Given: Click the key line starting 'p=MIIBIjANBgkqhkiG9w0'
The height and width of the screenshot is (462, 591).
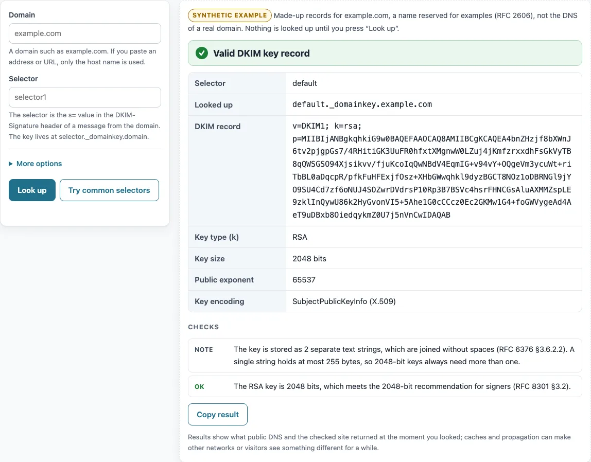Looking at the screenshot, I should (431, 138).
